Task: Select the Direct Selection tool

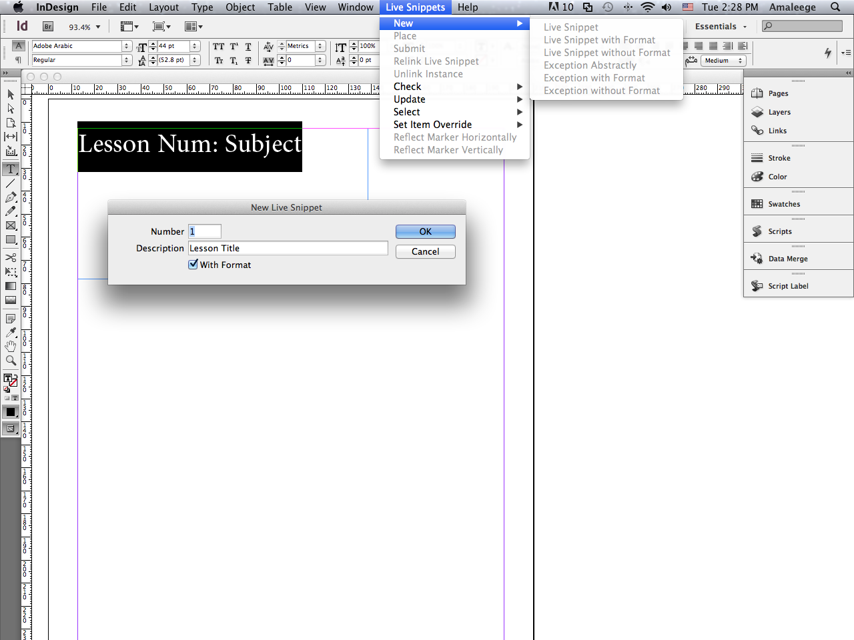Action: click(11, 108)
